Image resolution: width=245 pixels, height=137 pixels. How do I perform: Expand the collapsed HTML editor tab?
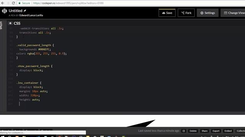click(1, 25)
